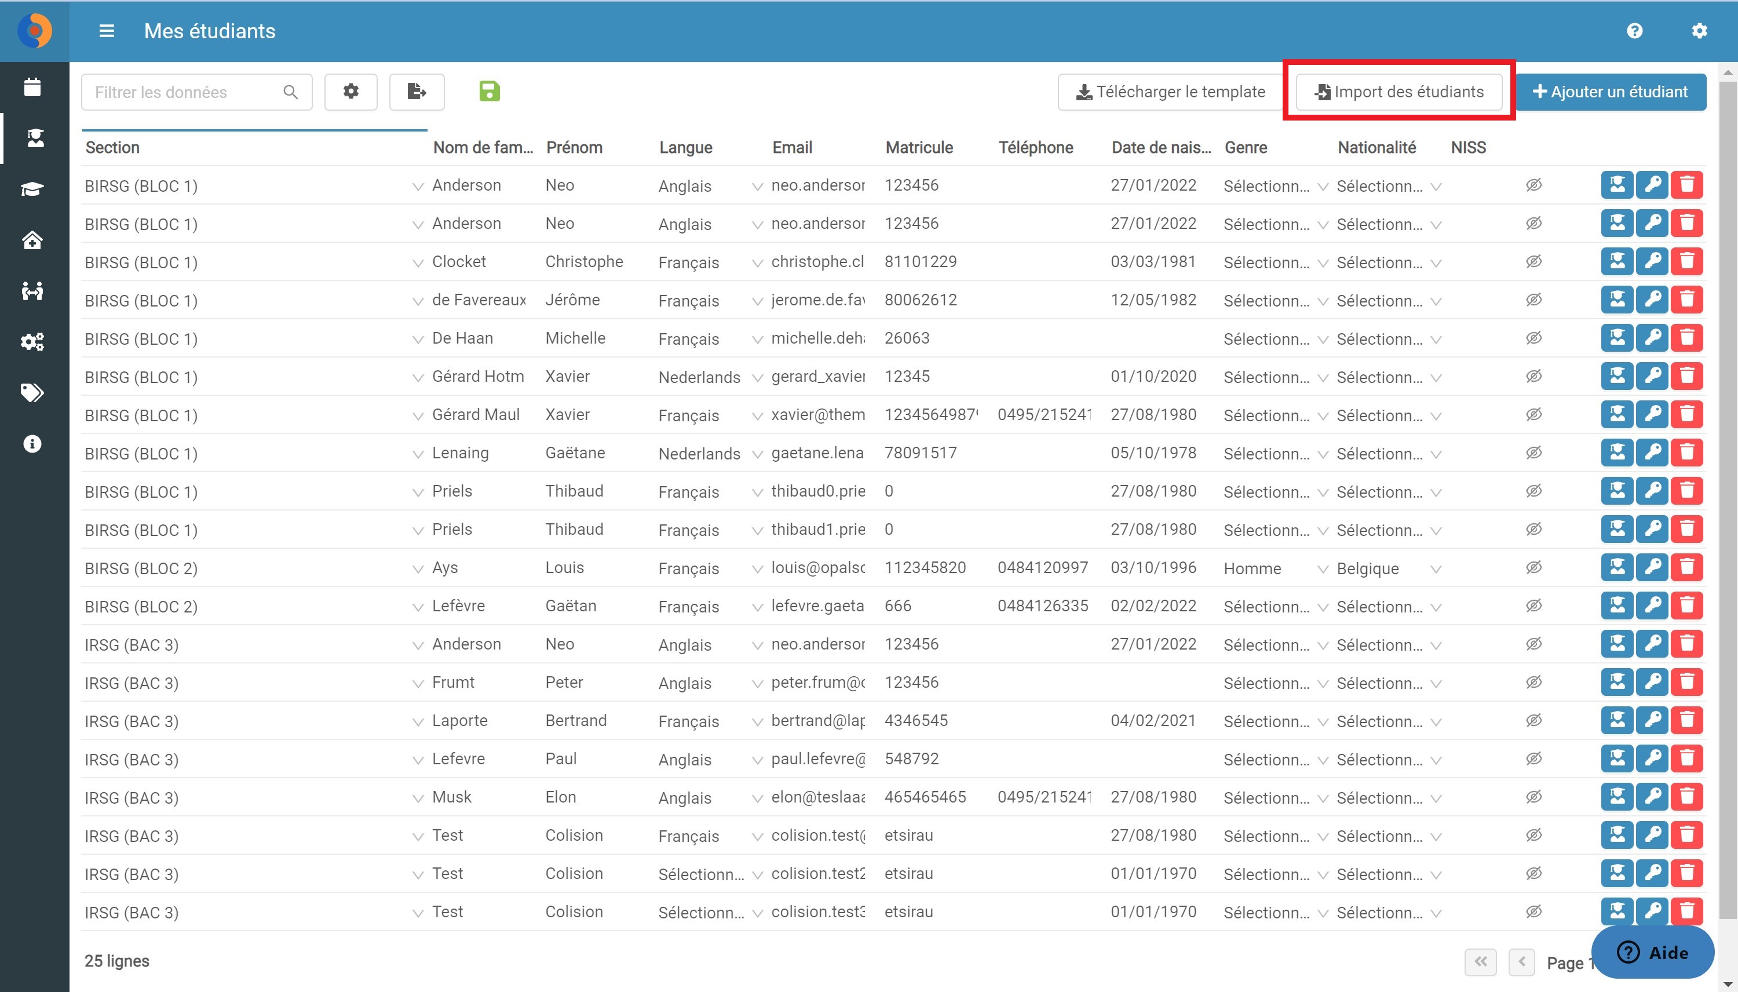Toggle visibility eye for Lefèvre Gaëtan

pos(1533,606)
